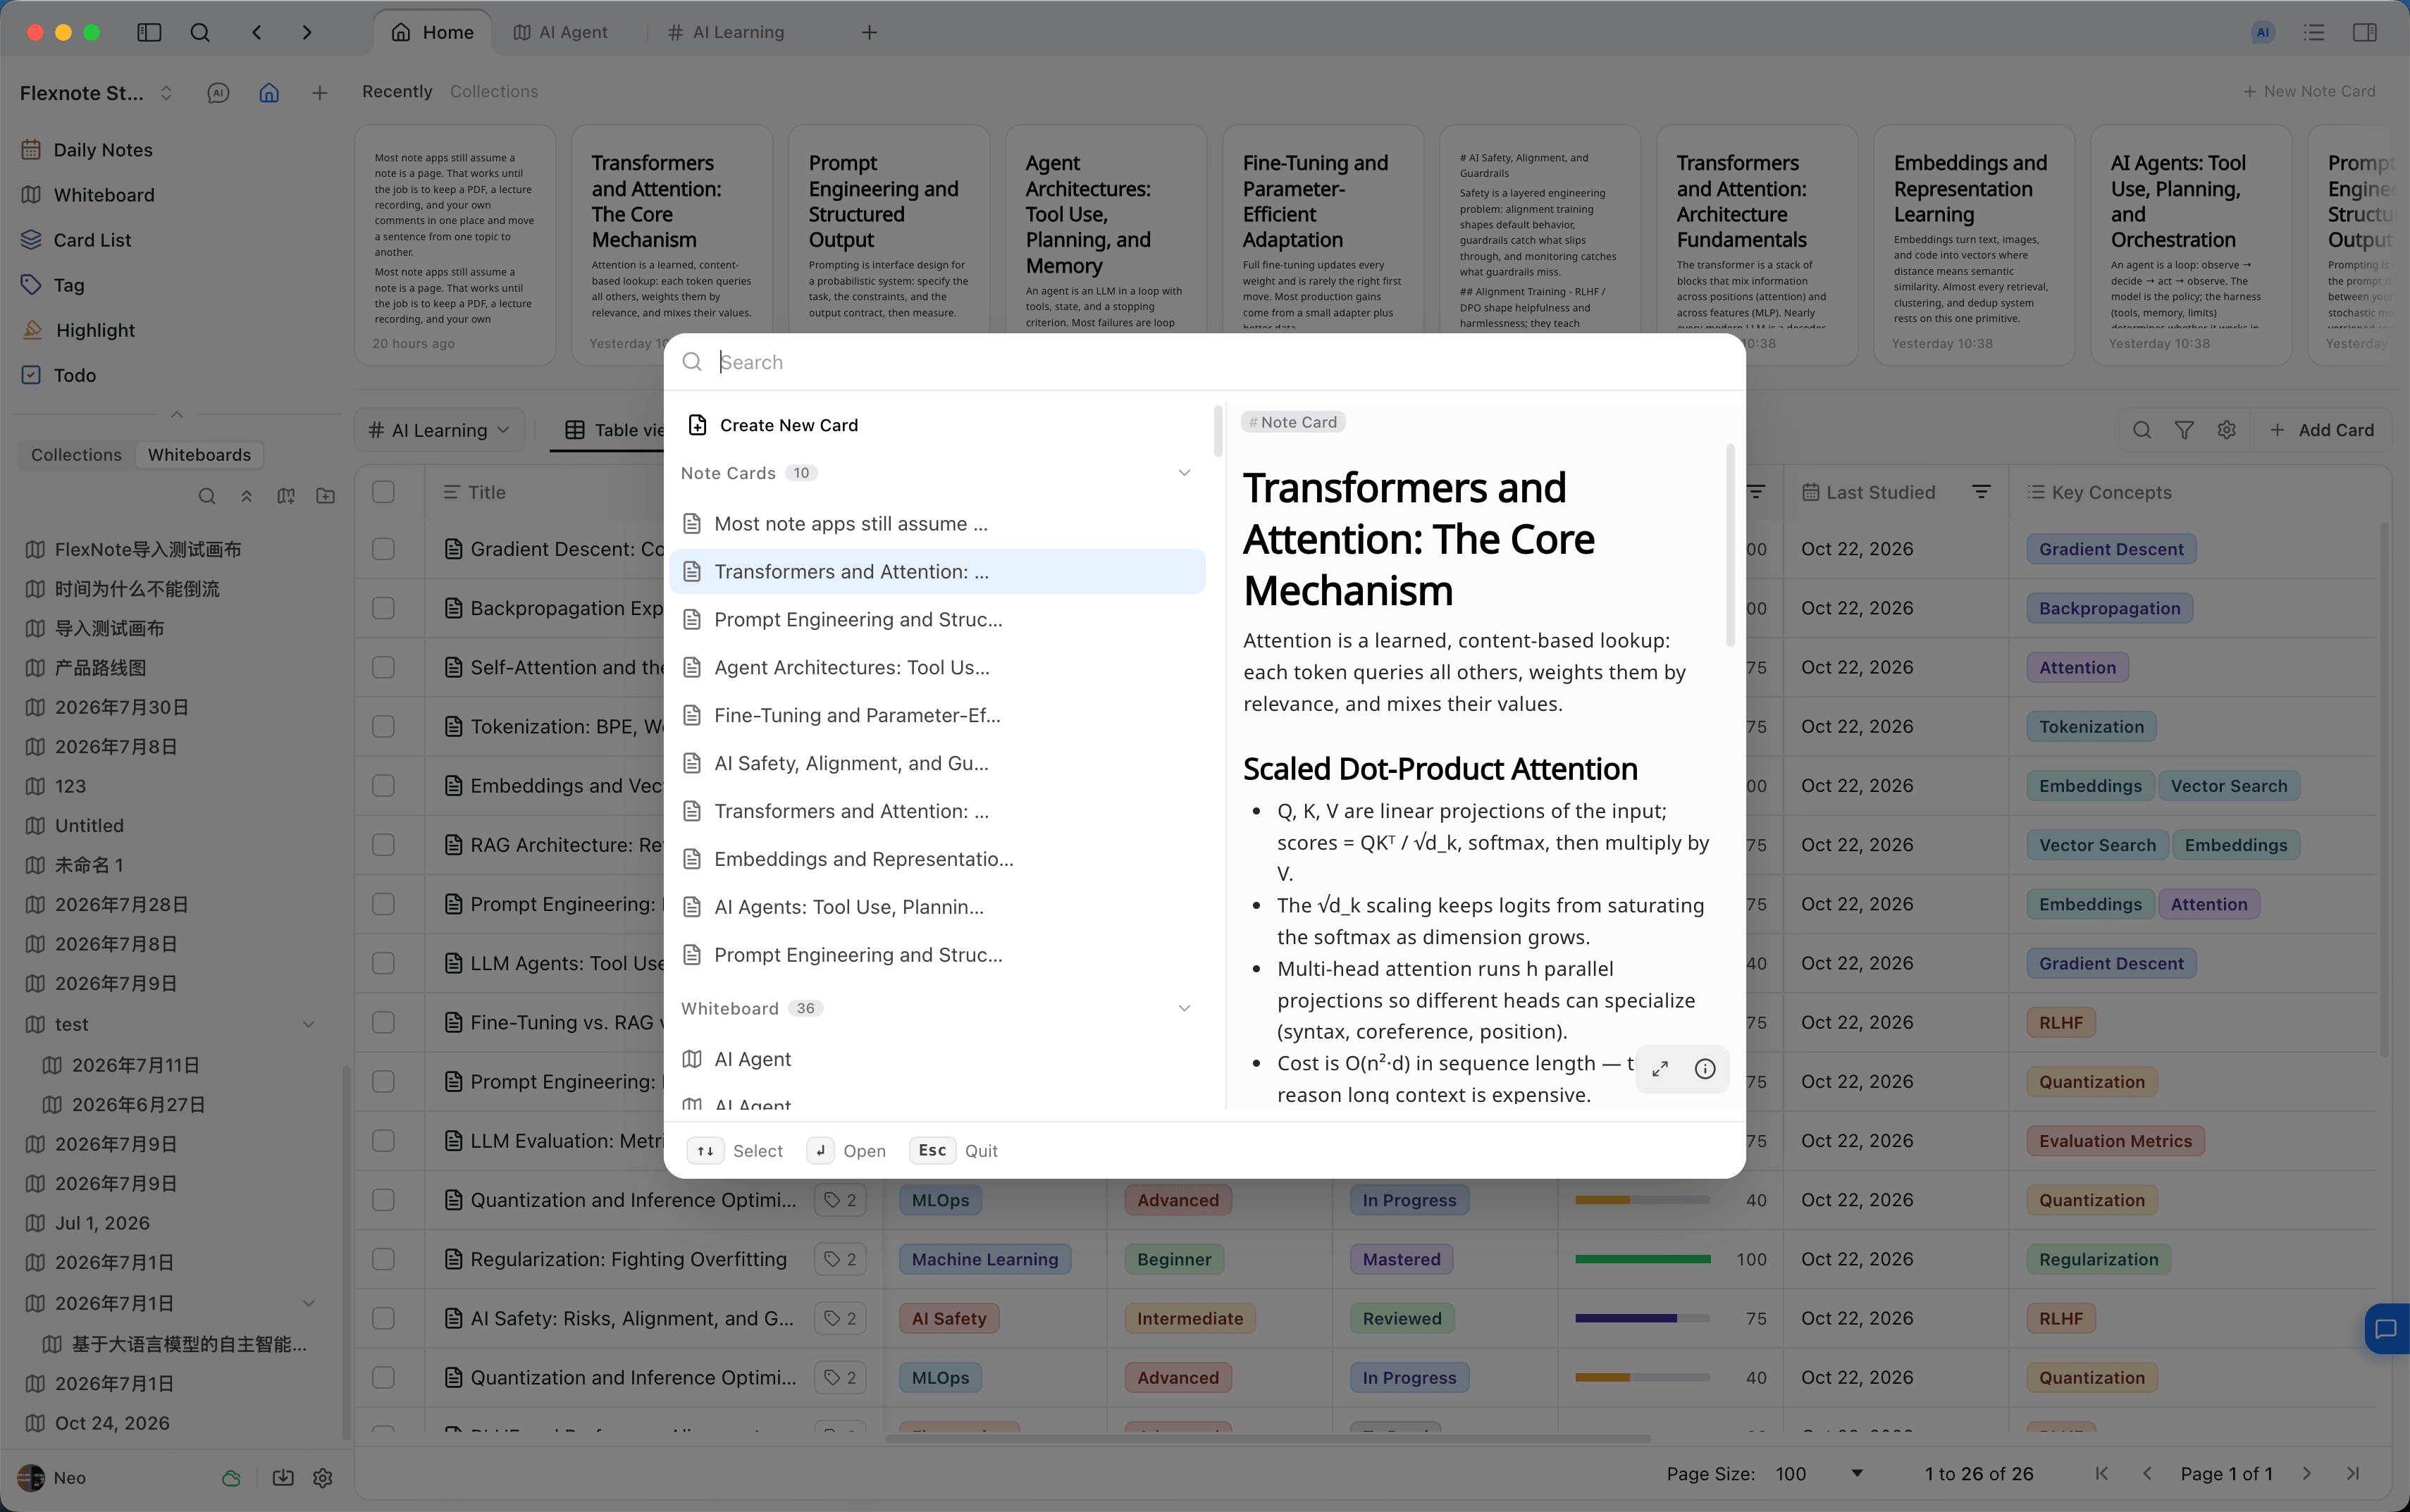The height and width of the screenshot is (1512, 2410).
Task: Click the filter funnel icon in table toolbar
Action: 2184,430
